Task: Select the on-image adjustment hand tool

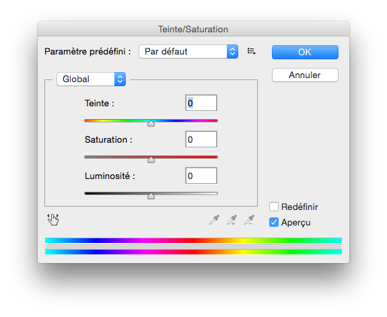Action: click(x=53, y=219)
